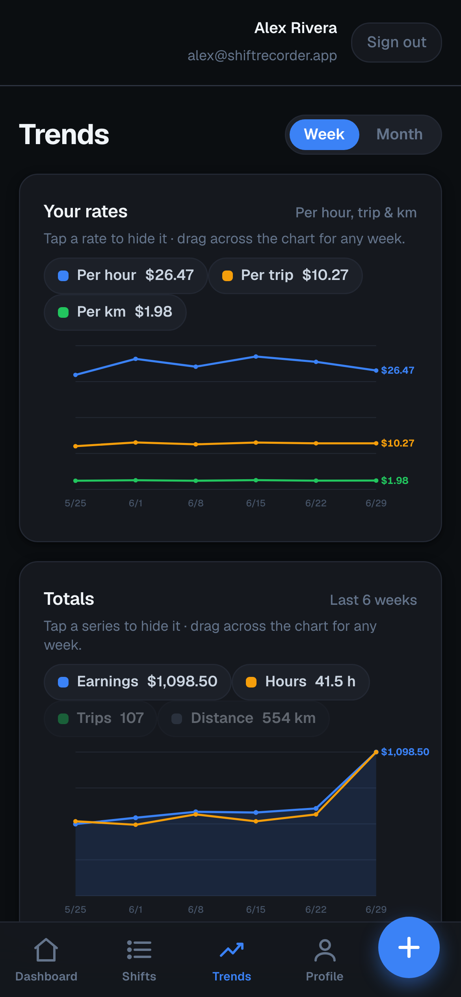Click the Alex Rivera account name
The height and width of the screenshot is (997, 461).
(296, 28)
